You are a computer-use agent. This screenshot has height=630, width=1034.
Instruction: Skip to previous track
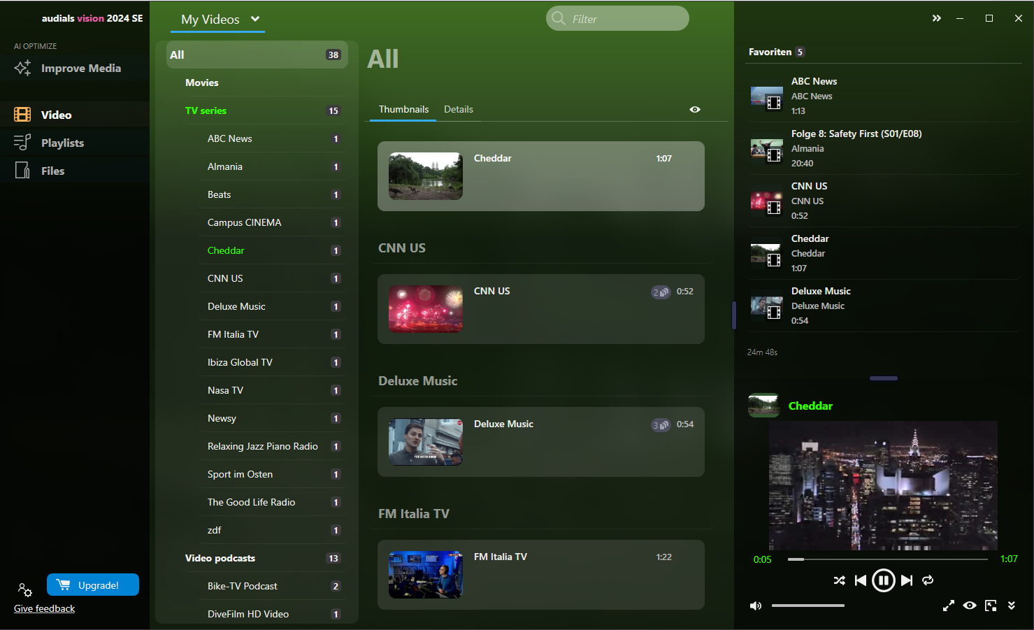pos(861,580)
